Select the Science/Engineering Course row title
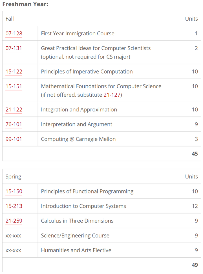 [x=75, y=236]
